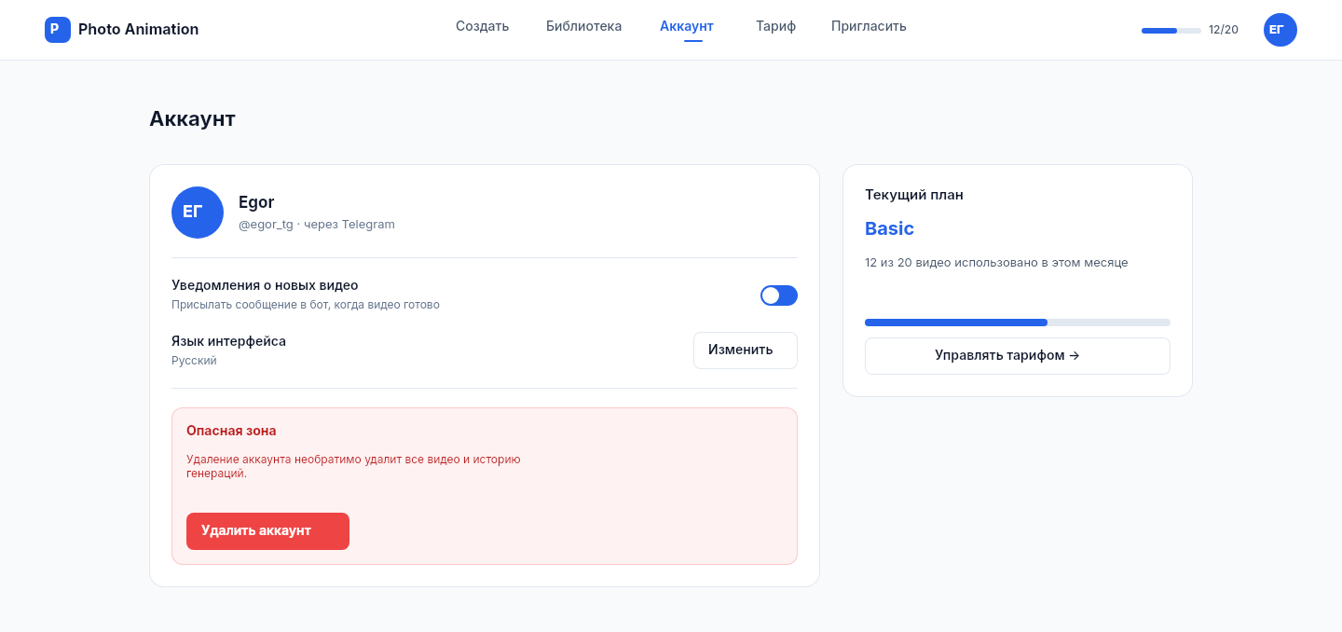Image resolution: width=1342 pixels, height=632 pixels.
Task: Click the Photo Animation logo icon
Action: click(x=58, y=30)
